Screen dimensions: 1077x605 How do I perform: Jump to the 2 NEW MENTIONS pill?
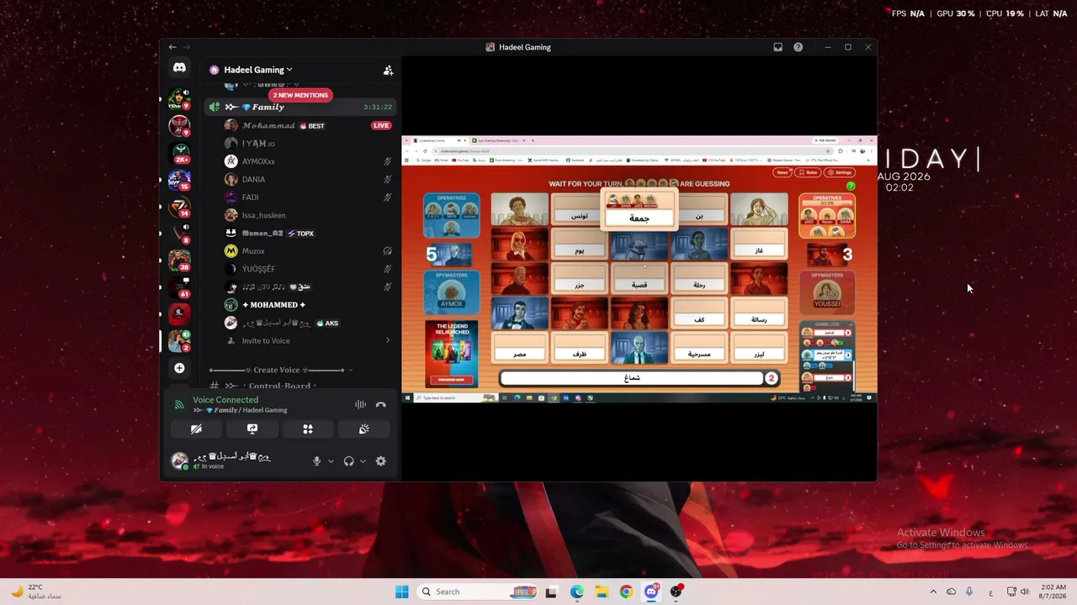click(x=300, y=95)
